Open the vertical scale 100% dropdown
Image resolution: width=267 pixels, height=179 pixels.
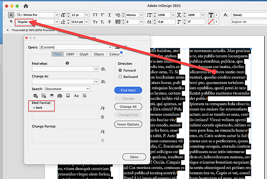[173, 15]
